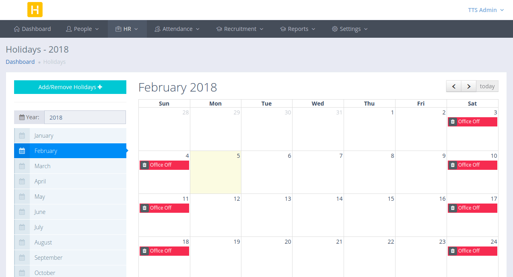
Task: Click the Year input field showing 2018
Action: pyautogui.click(x=85, y=117)
